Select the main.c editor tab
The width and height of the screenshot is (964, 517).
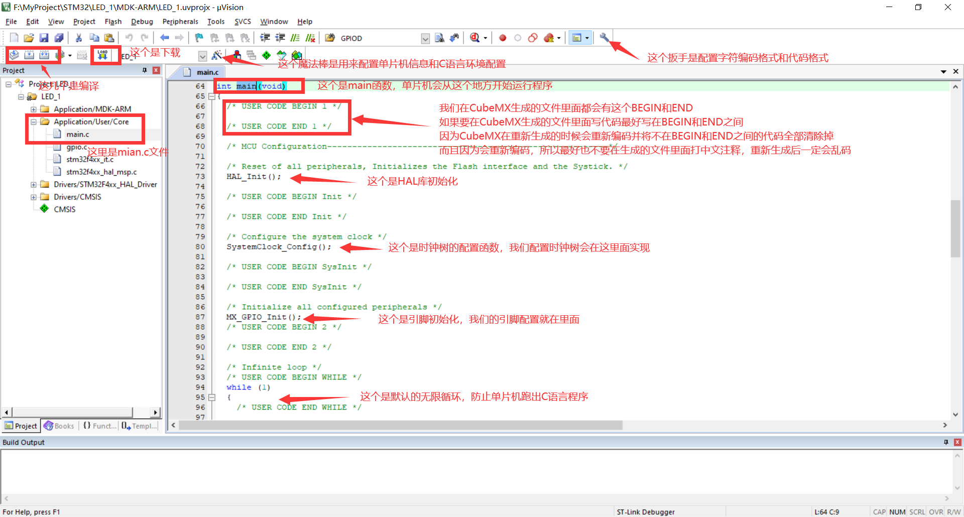(207, 72)
